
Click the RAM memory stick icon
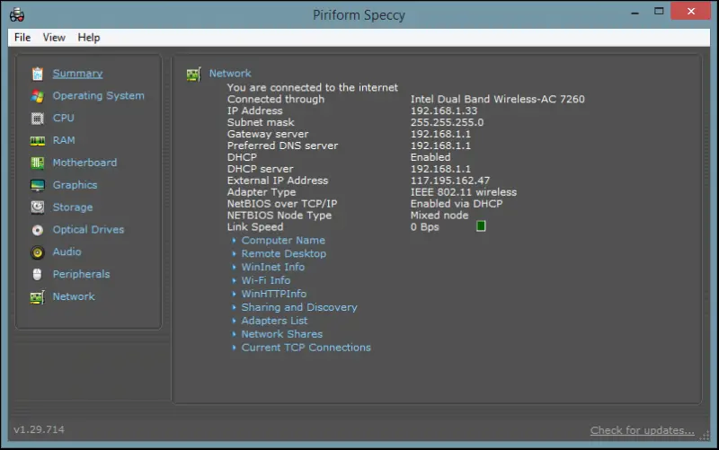(38, 141)
